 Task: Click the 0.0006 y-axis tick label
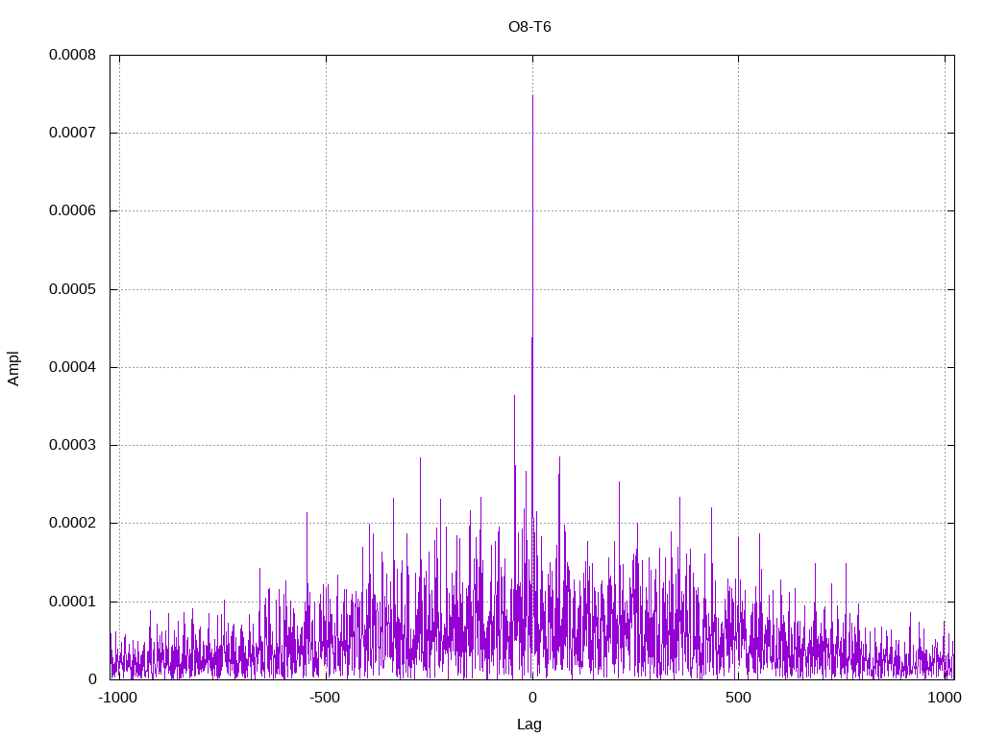73,210
